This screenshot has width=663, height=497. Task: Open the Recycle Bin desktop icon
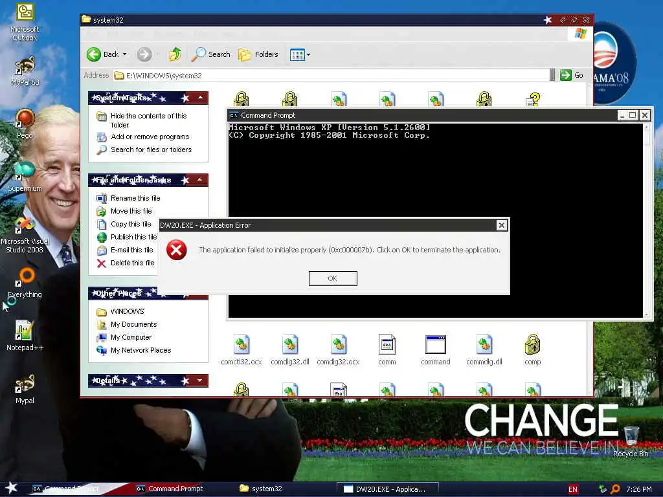point(631,441)
